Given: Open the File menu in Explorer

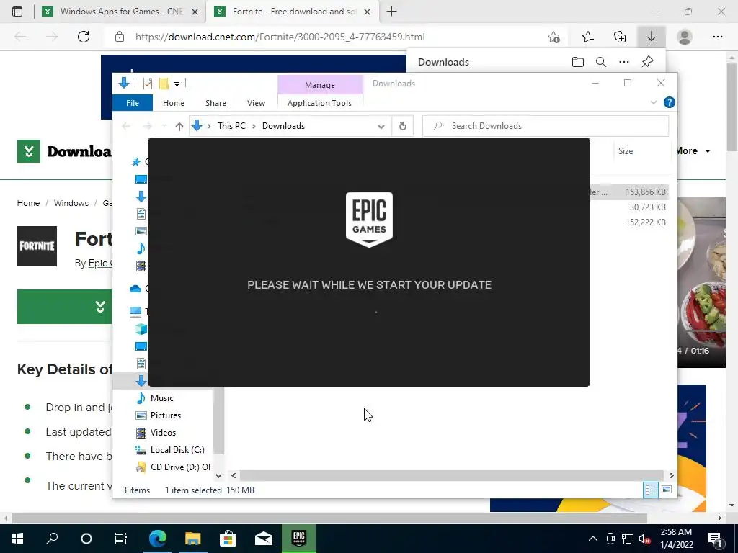Looking at the screenshot, I should (133, 103).
